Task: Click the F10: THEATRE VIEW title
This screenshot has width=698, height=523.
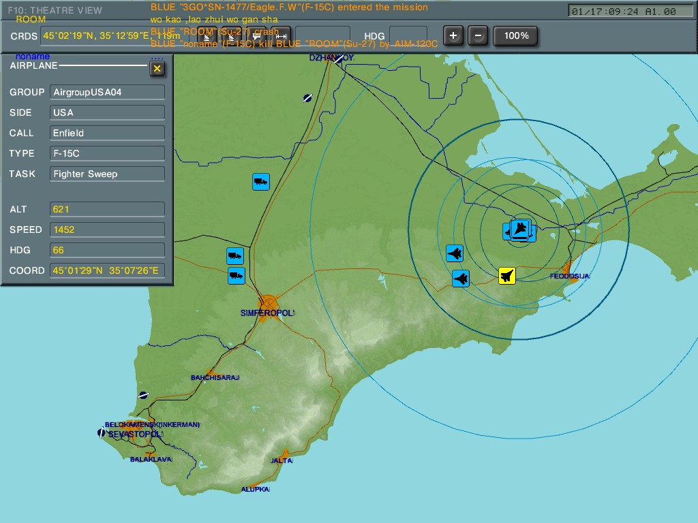Action: (55, 10)
